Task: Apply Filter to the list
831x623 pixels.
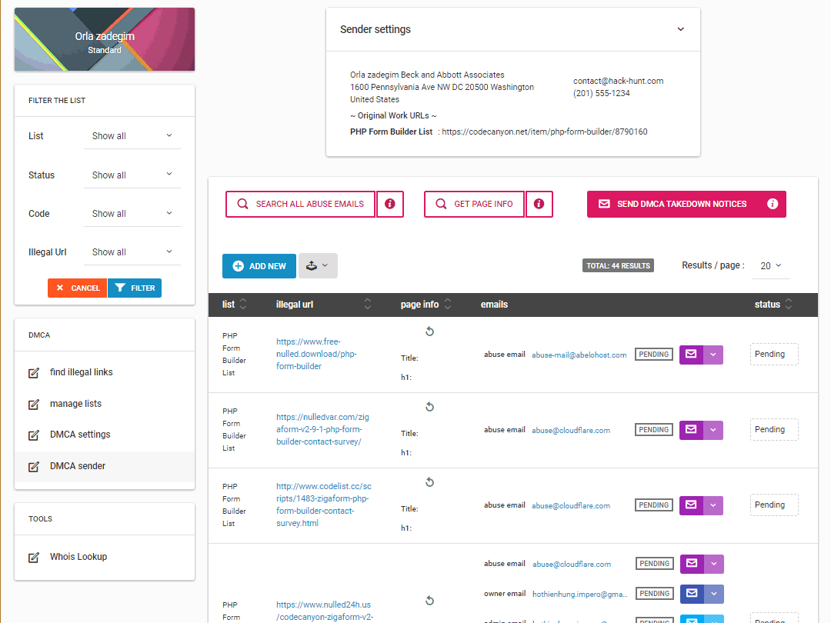Action: pyautogui.click(x=135, y=288)
